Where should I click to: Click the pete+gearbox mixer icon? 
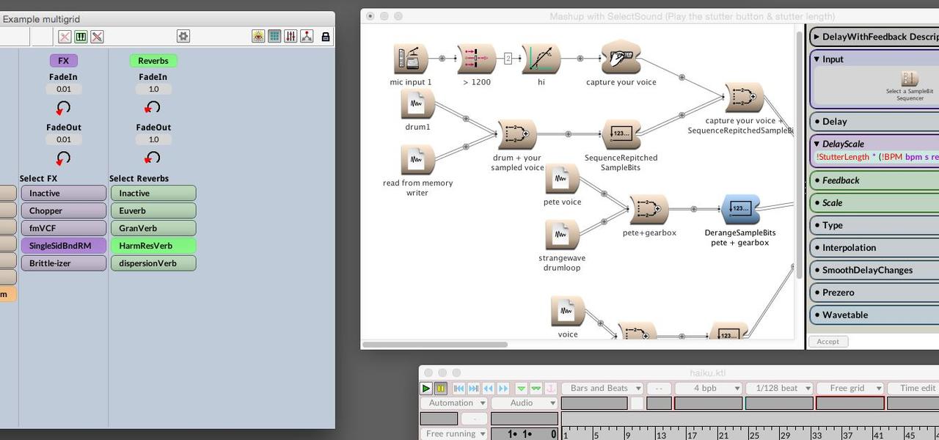(x=648, y=210)
